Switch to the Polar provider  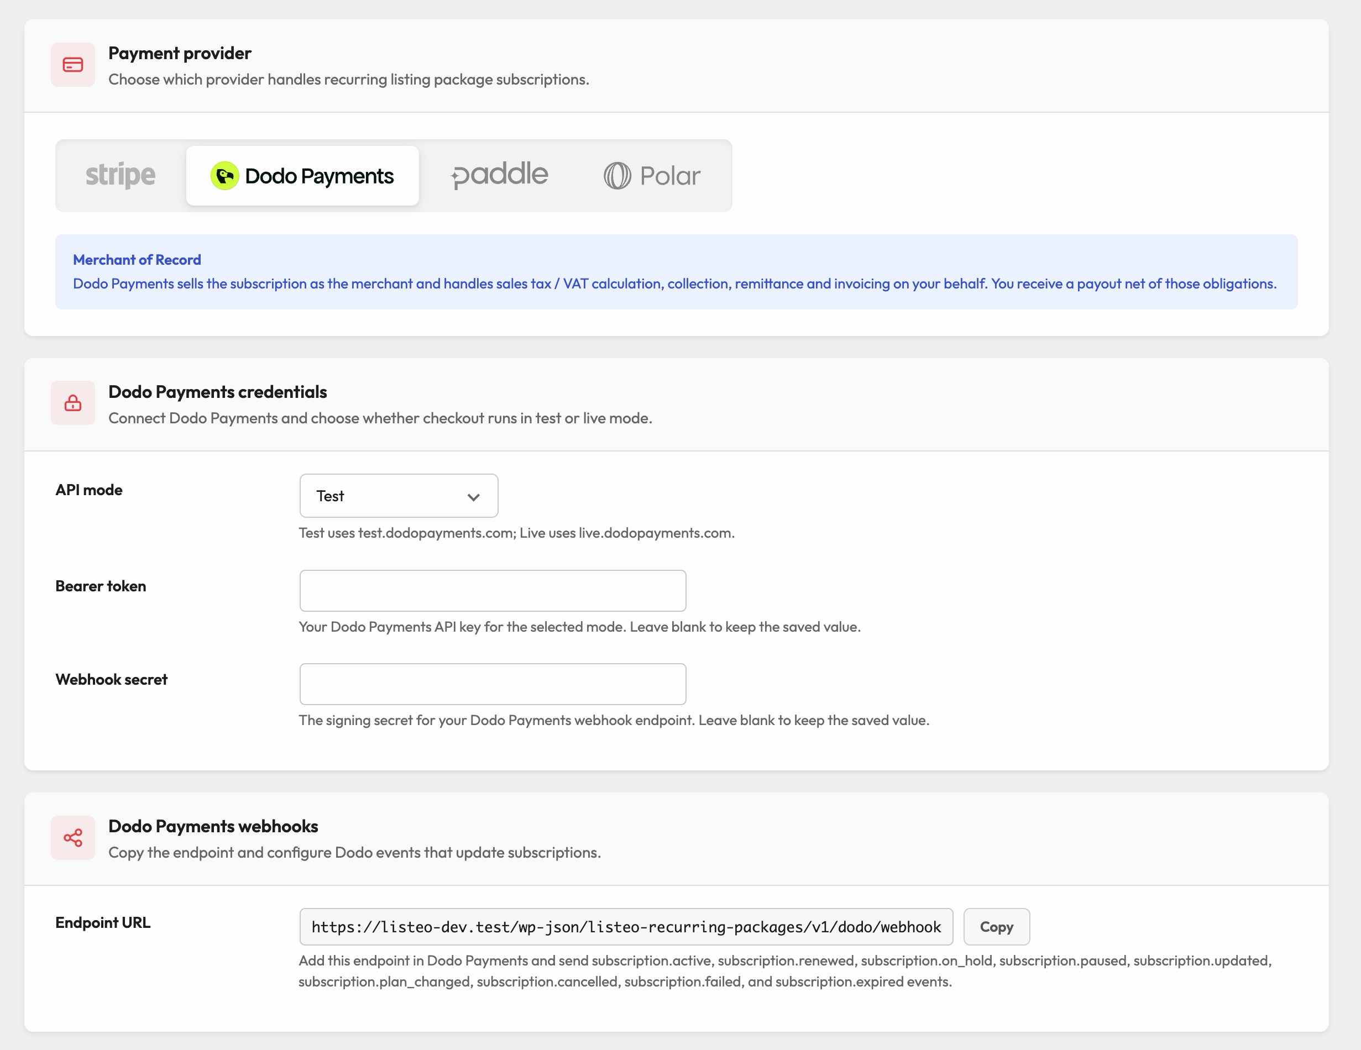pos(652,176)
